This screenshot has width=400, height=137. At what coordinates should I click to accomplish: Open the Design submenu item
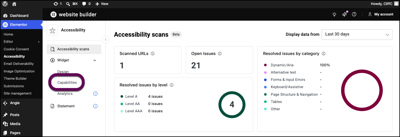(x=63, y=72)
